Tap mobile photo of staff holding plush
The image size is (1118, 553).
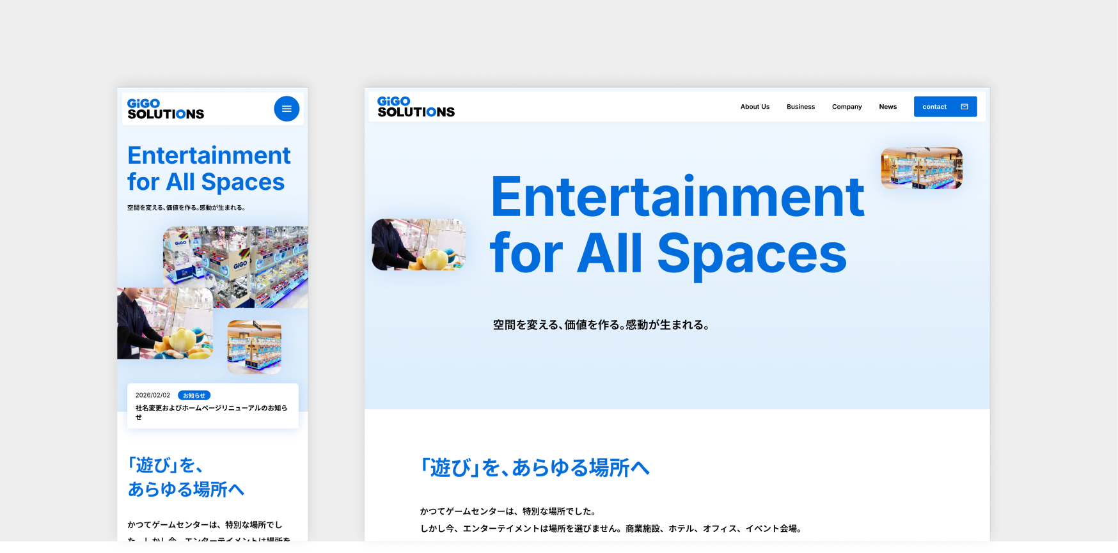(164, 325)
